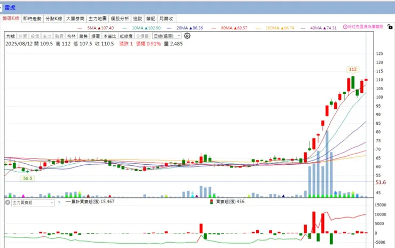Click the 量 2,485 volume readout
Screen dimensions: 395x248
(173, 44)
